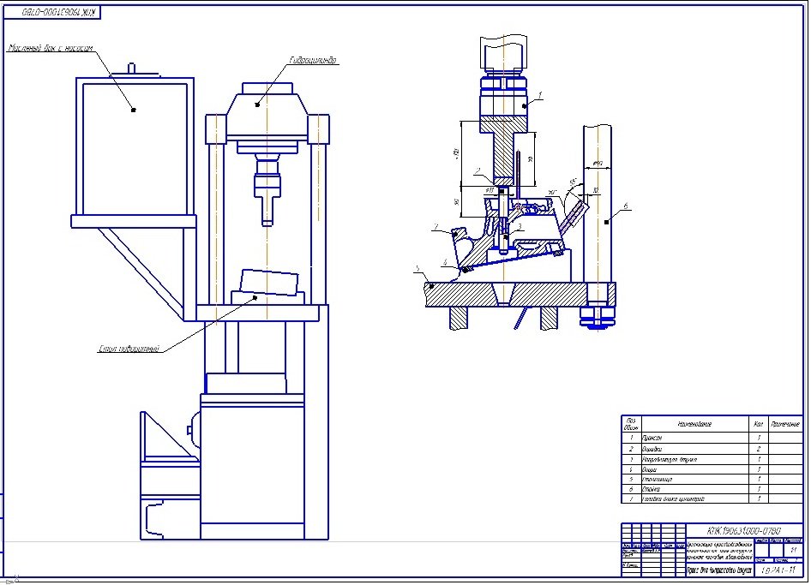Select the hatched base plate in section view

click(514, 294)
